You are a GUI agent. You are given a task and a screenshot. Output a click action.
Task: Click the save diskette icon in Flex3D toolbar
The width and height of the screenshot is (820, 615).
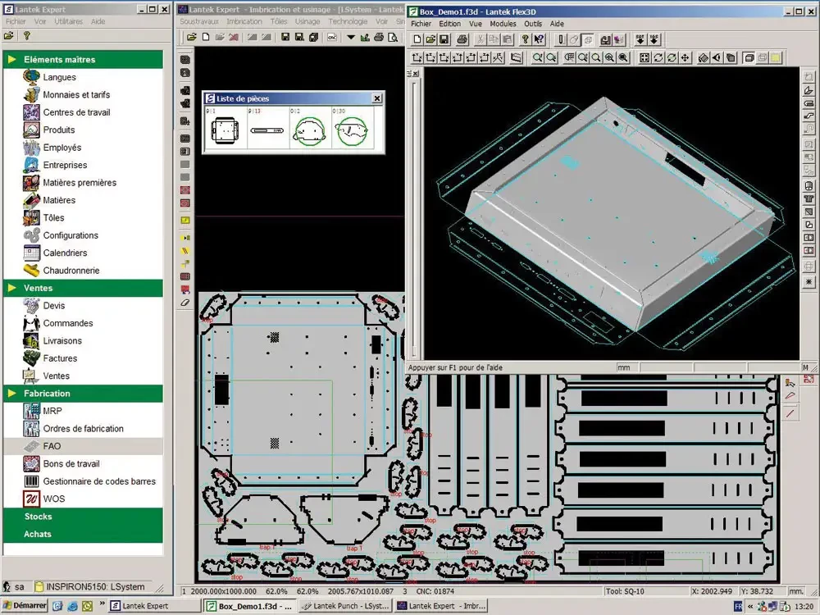(444, 39)
